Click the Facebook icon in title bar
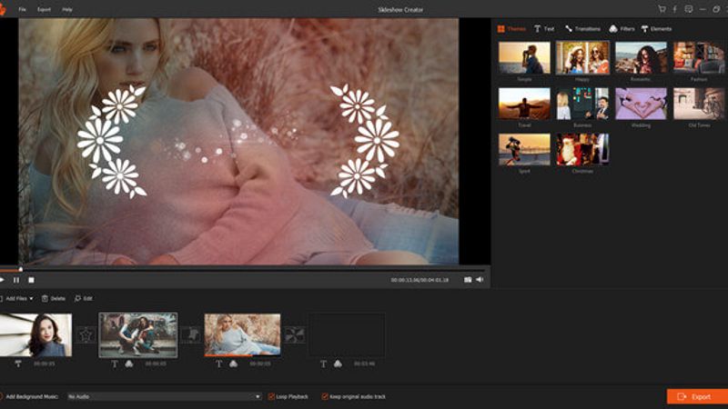Screen dimensions: 728x409 tap(675, 9)
